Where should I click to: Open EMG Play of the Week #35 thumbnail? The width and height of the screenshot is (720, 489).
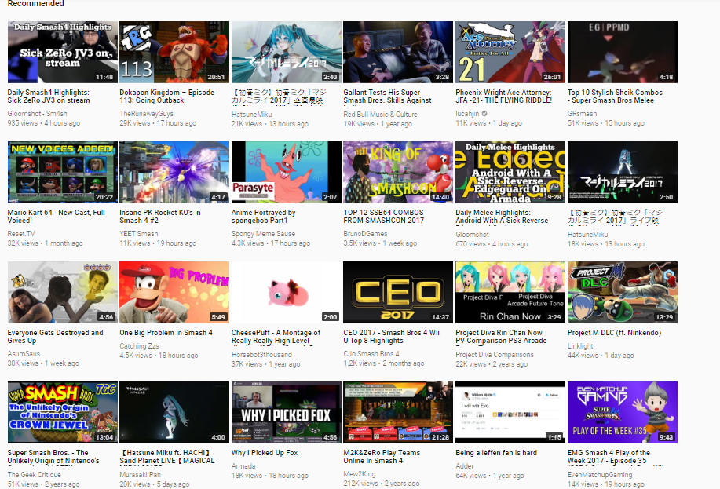pyautogui.click(x=622, y=412)
